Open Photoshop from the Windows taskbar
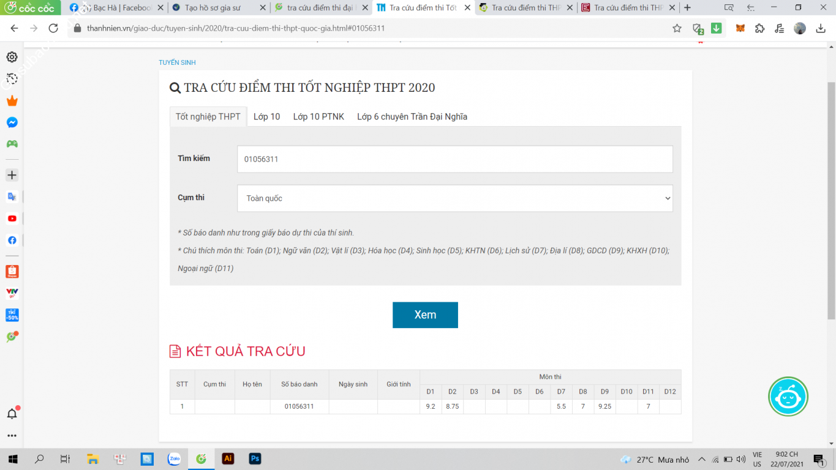Screen dimensions: 836x470 255,458
